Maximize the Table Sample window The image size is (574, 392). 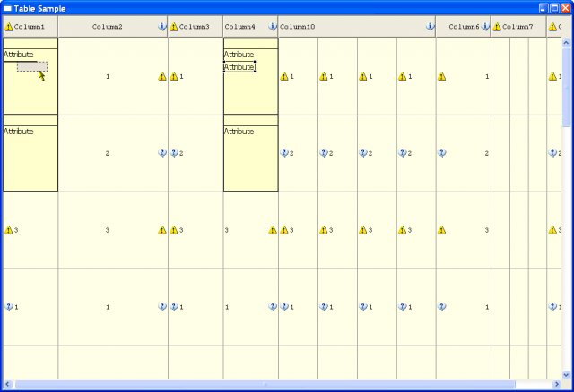click(555, 8)
